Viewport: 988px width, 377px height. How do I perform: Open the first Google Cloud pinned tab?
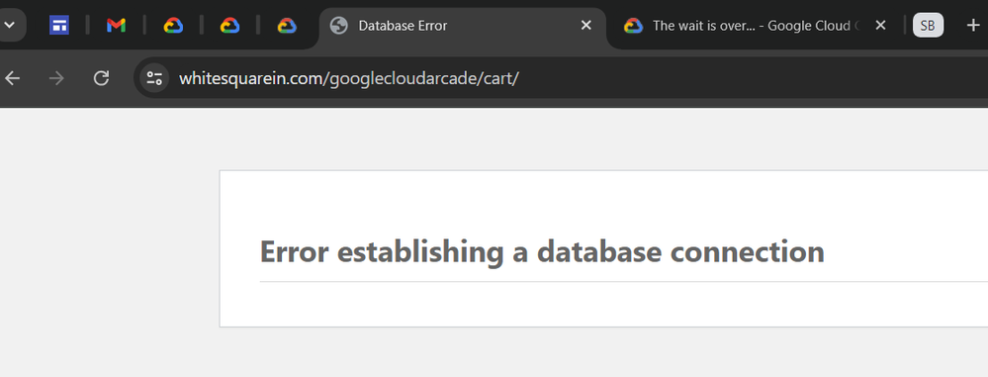click(x=173, y=25)
